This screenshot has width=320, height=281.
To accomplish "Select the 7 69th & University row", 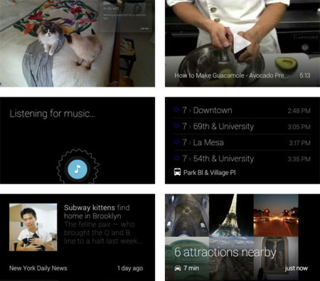I will point(242,127).
